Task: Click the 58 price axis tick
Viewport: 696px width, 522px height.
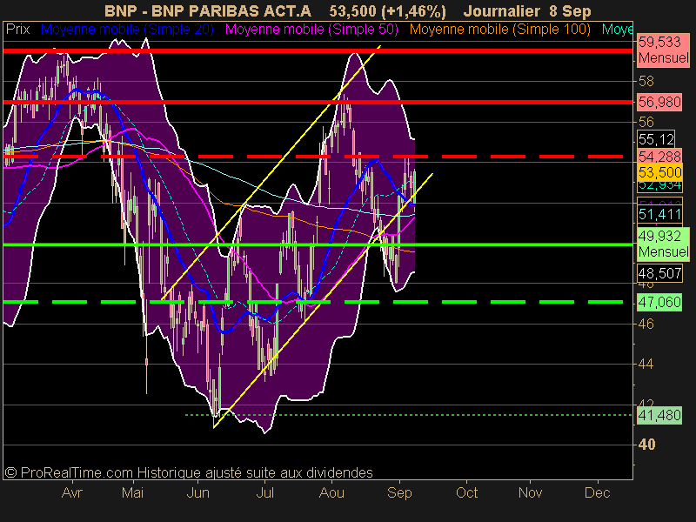Action: pos(646,81)
